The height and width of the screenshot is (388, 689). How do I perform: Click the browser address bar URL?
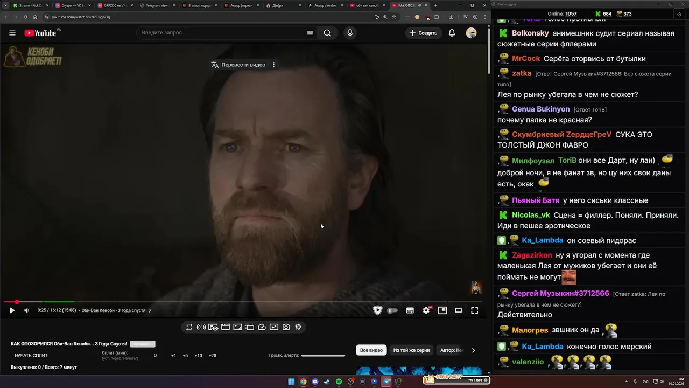point(81,17)
